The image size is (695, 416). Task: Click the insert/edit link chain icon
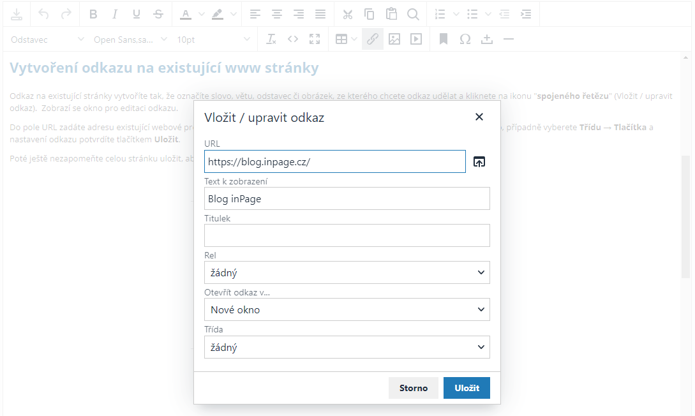pos(373,40)
